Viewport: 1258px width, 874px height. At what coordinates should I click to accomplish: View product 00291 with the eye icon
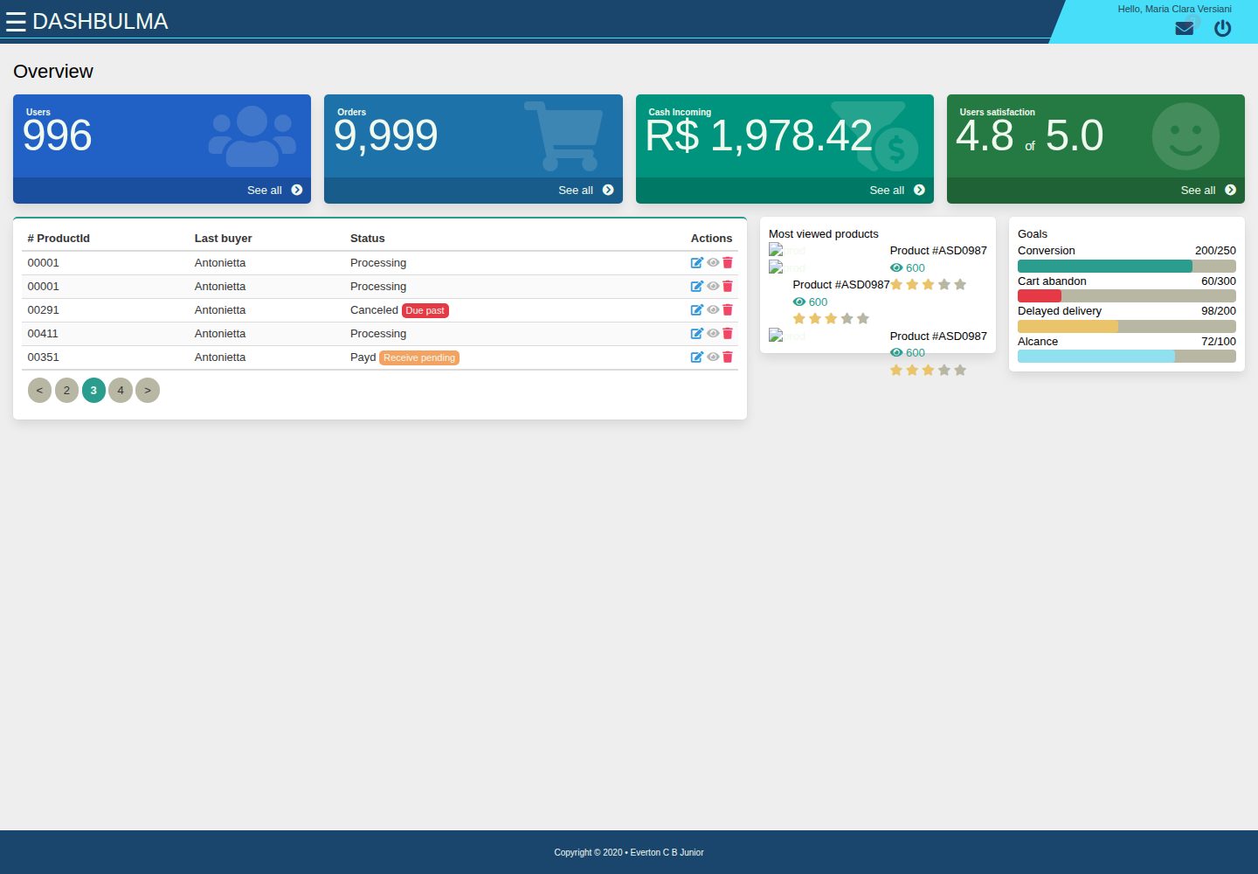[x=713, y=310]
